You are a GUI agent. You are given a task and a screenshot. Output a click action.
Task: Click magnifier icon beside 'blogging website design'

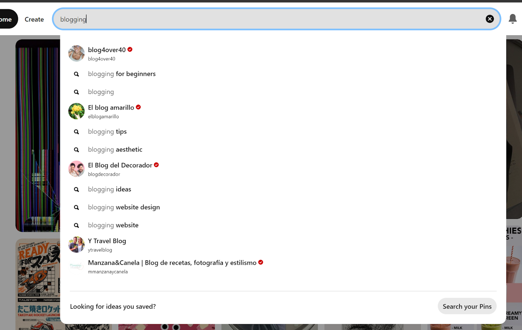click(76, 208)
